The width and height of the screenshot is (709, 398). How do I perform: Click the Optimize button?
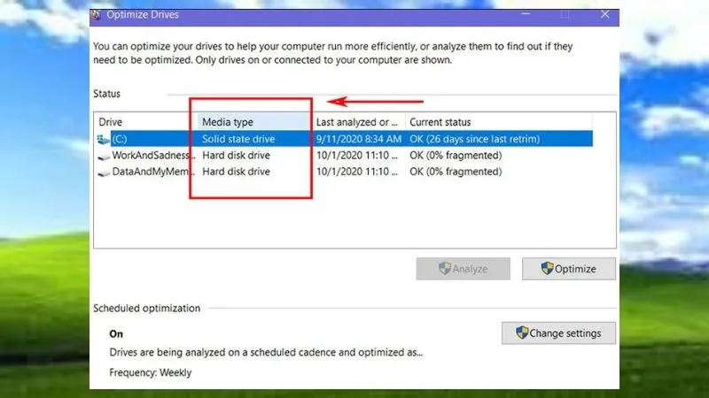(569, 269)
